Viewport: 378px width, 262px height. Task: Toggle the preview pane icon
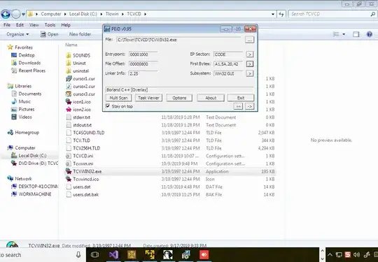[x=356, y=34]
